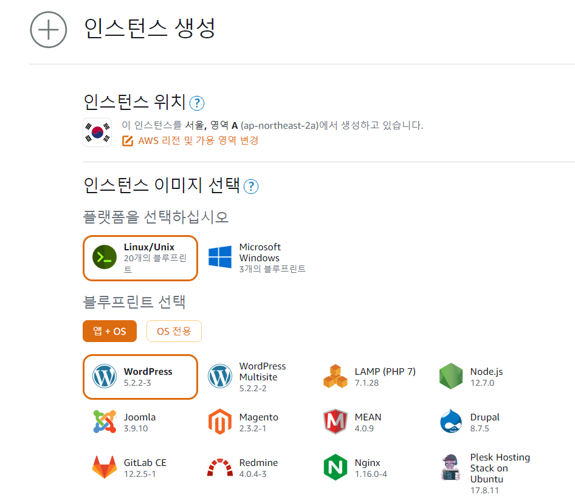Choose the MEAN 4.0.9 blueprint label
This screenshot has height=500, width=575.
pos(368,422)
